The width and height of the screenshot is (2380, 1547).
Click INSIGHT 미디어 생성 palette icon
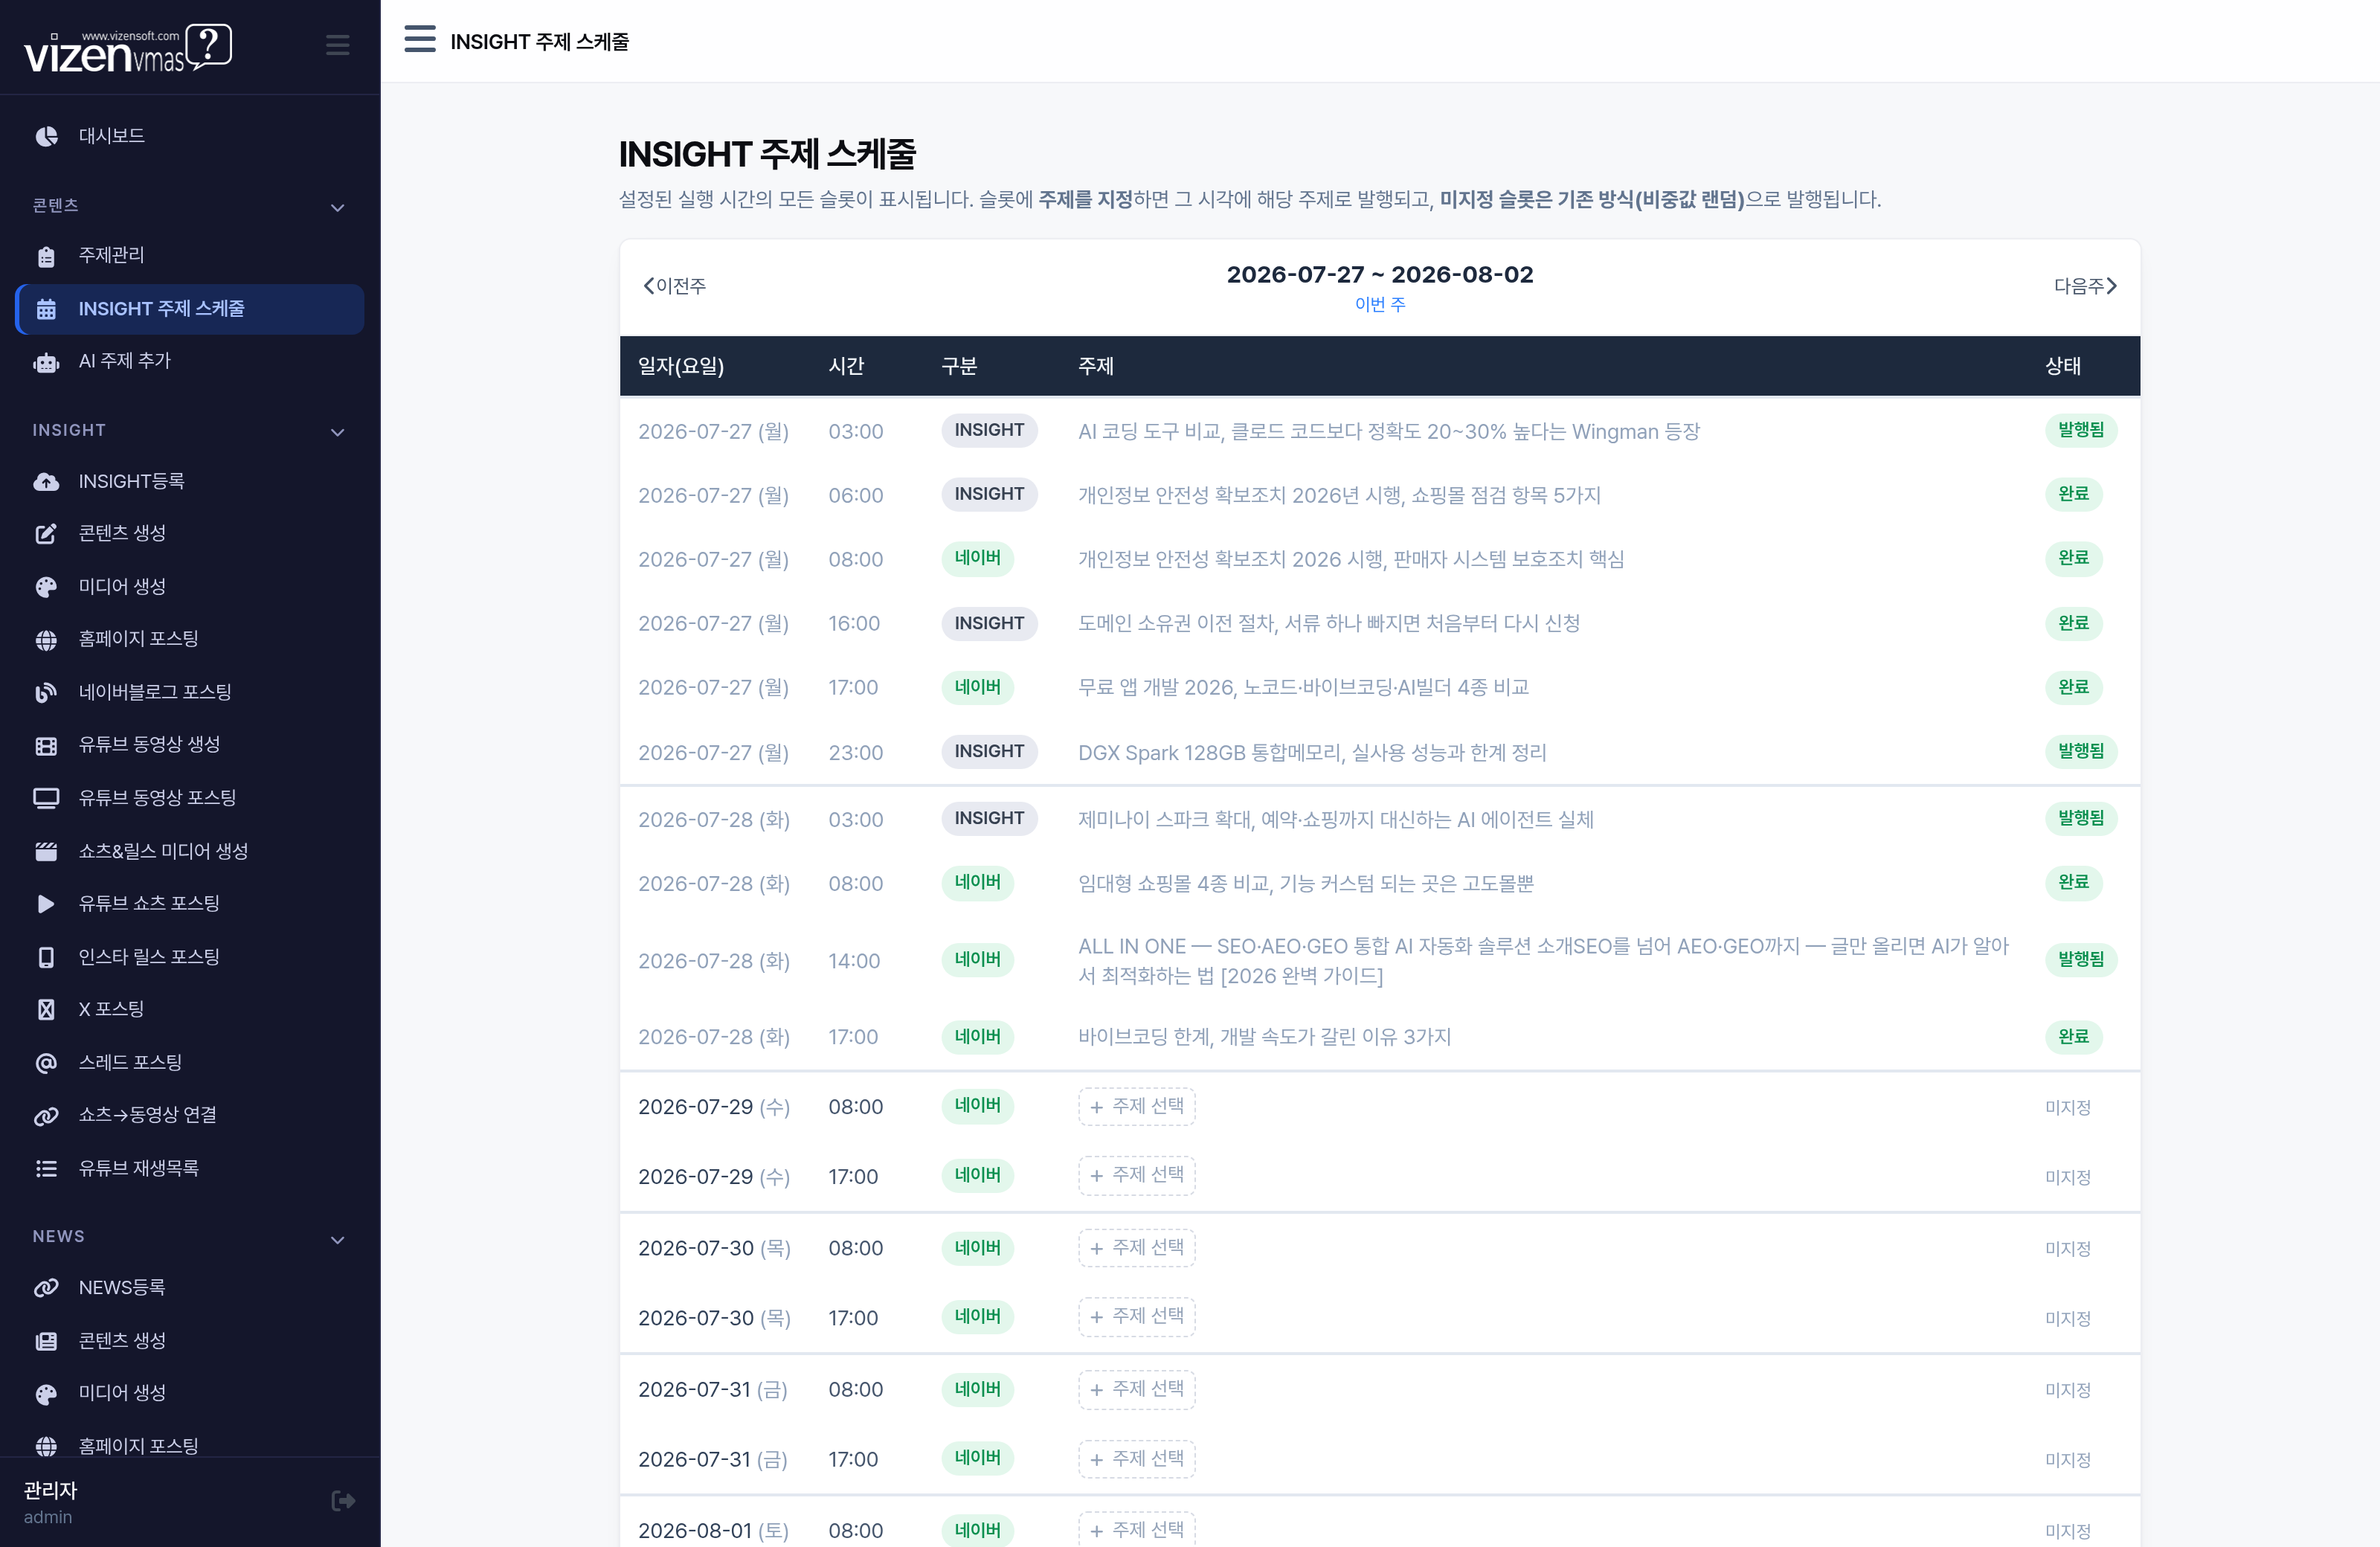(x=46, y=587)
